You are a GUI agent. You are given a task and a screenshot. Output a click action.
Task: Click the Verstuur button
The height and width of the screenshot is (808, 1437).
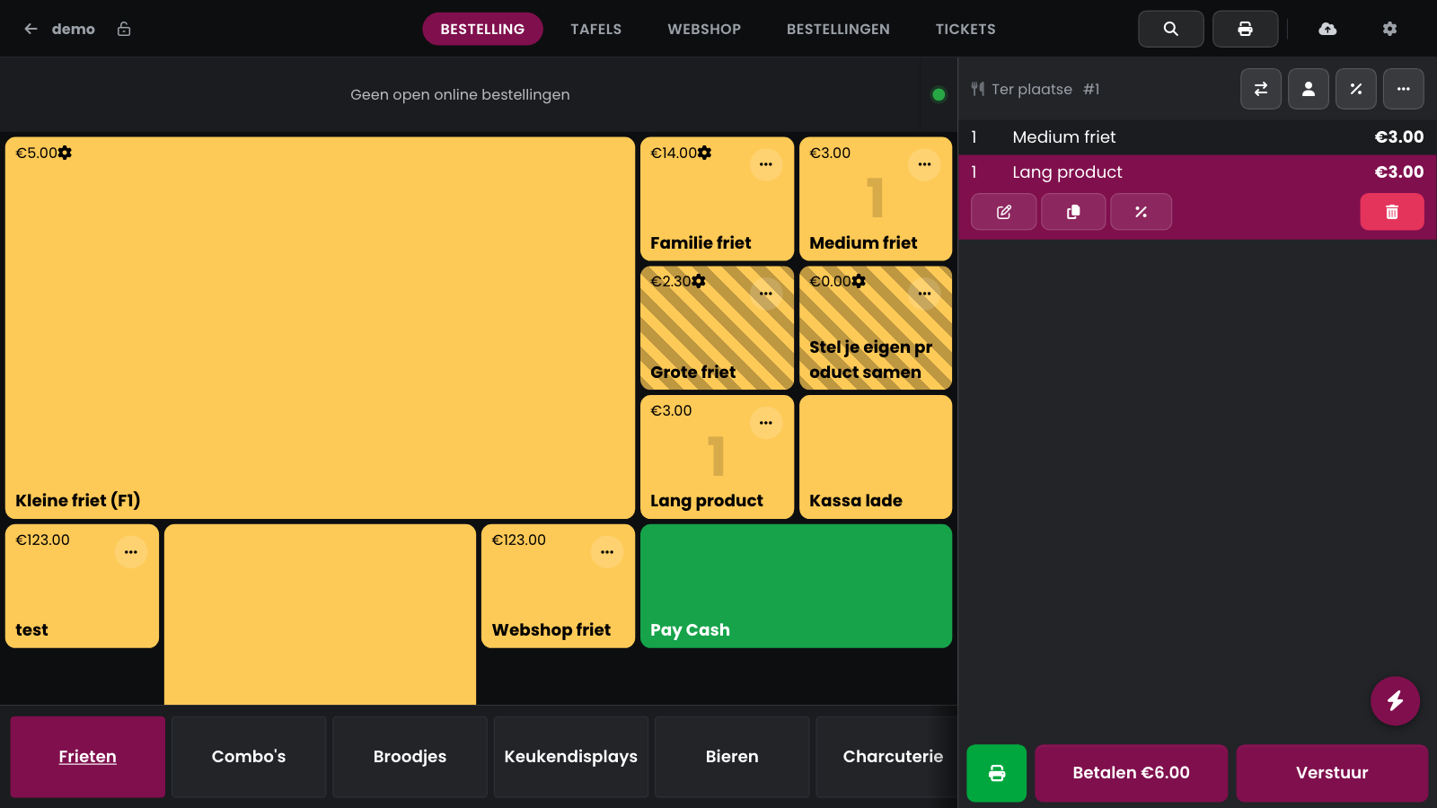(1332, 773)
